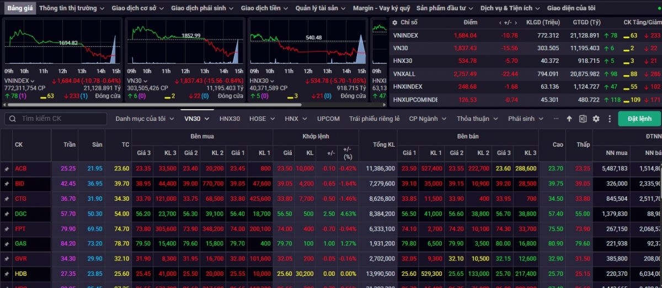Open the Bảng giá tab
The height and width of the screenshot is (288, 662).
20,8
